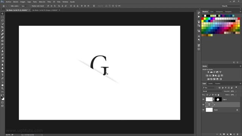Click the Vibrance triangle adjustment icon
This screenshot has height=136, width=242.
coord(220,72)
